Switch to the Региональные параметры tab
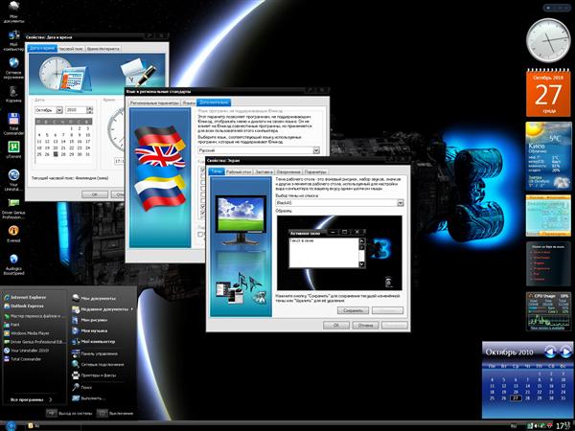This screenshot has width=575, height=431. (x=154, y=103)
